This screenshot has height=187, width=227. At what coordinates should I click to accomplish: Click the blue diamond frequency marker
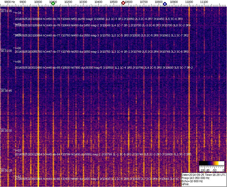click(x=165, y=4)
